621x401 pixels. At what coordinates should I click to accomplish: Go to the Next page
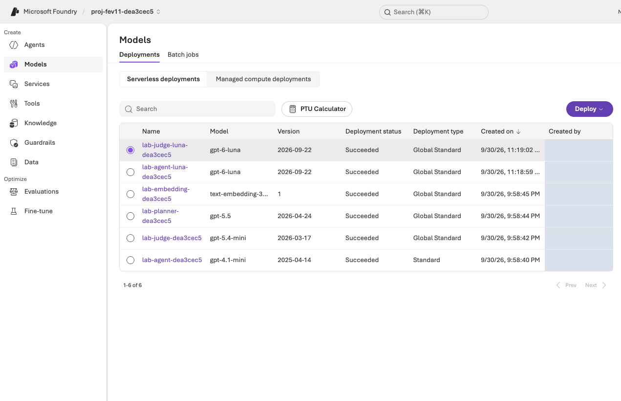[x=596, y=285]
